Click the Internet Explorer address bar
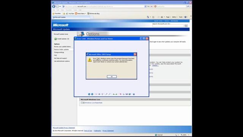Screen dimensions: 243x137 point(103,6)
